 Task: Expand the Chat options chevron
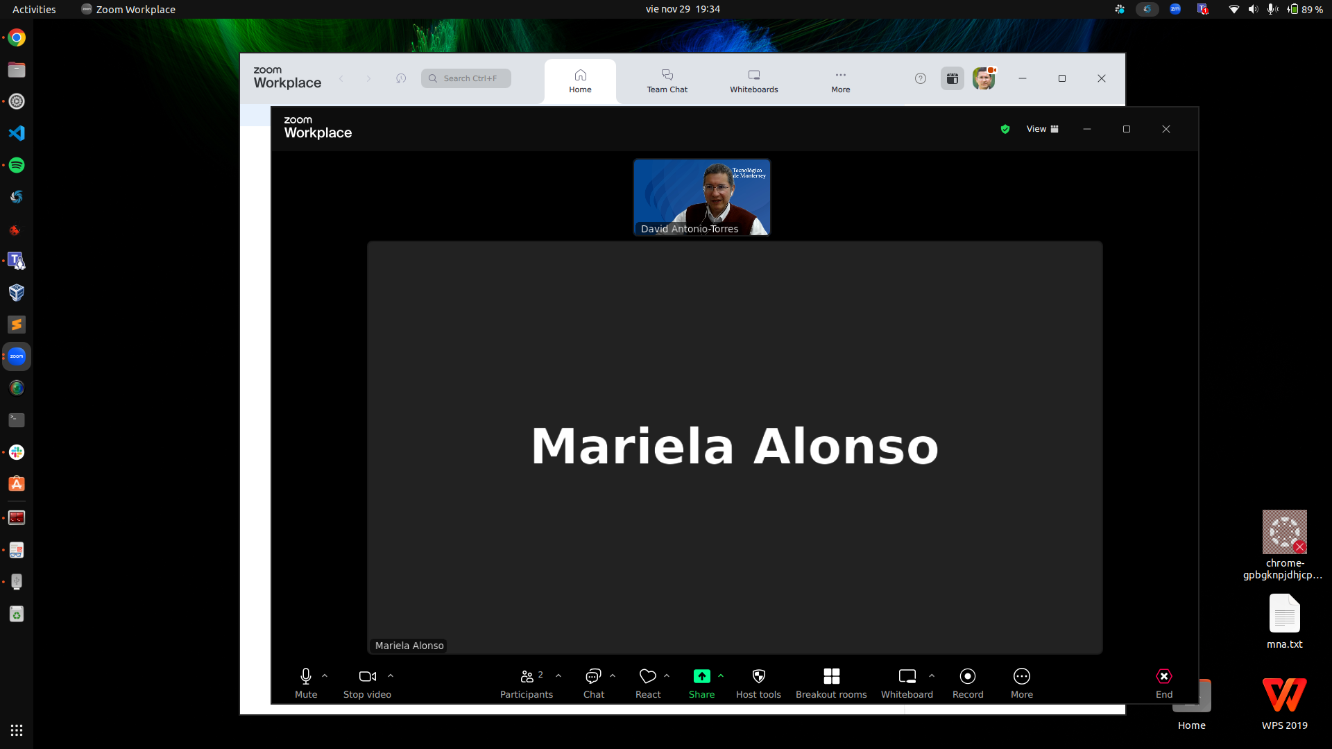tap(613, 675)
